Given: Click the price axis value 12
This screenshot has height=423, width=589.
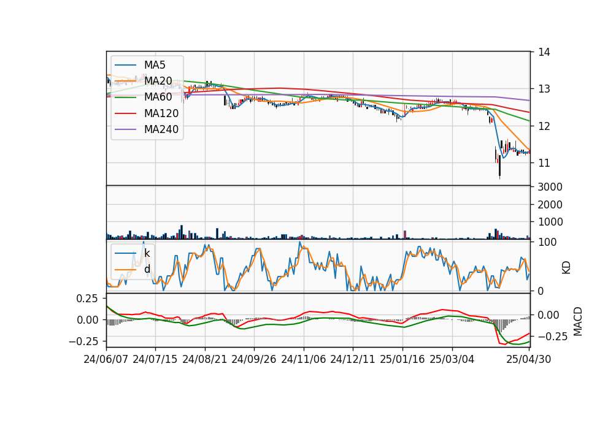Looking at the screenshot, I should click(x=544, y=126).
